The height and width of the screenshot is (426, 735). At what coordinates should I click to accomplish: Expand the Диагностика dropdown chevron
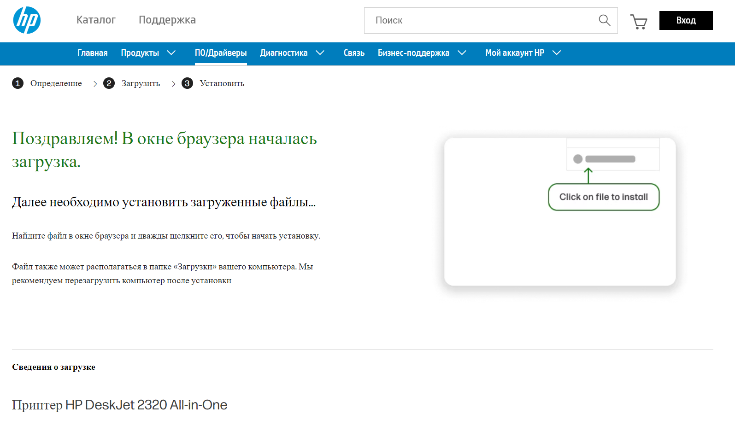[320, 53]
